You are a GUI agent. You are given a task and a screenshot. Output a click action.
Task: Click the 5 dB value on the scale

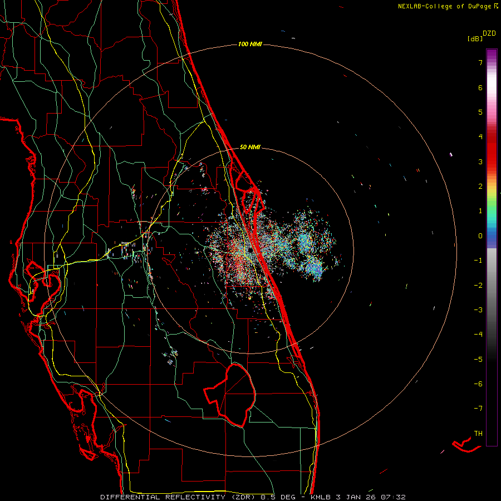pyautogui.click(x=480, y=112)
